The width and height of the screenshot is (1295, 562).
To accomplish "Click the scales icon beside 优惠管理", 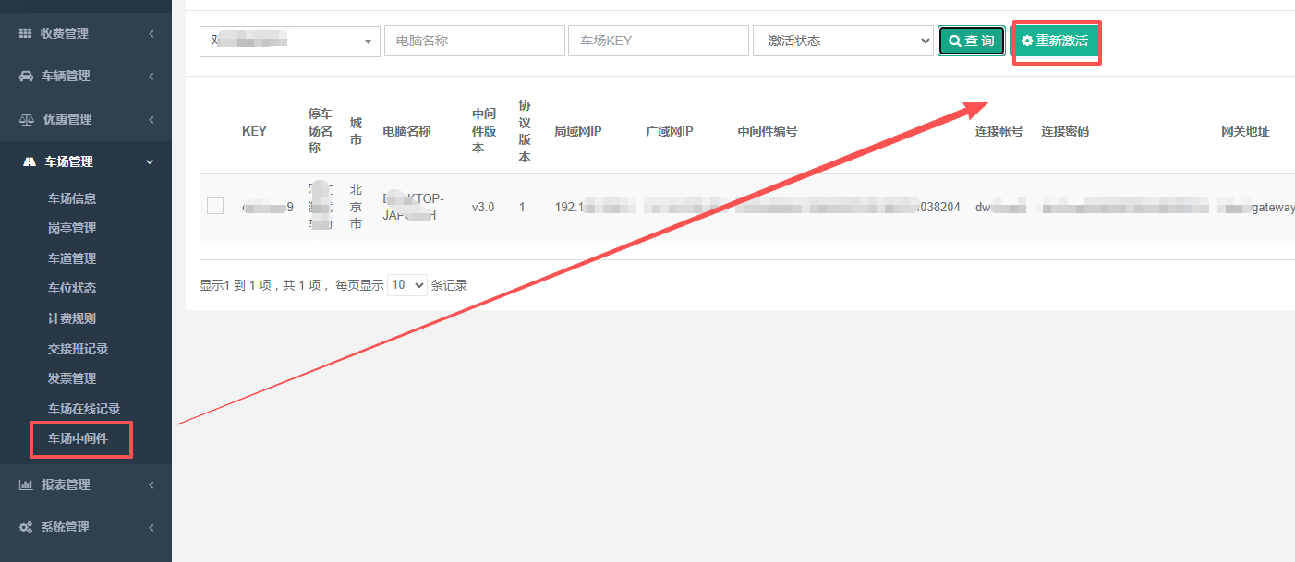I will 26,119.
